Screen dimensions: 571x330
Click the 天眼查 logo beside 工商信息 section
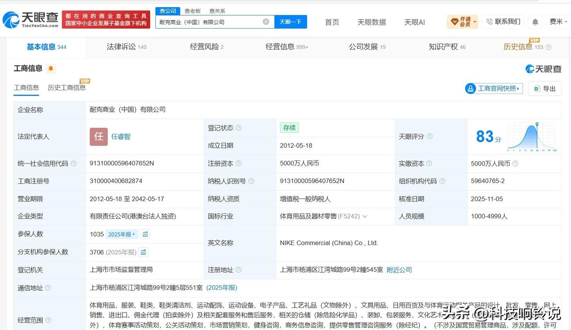(x=543, y=69)
